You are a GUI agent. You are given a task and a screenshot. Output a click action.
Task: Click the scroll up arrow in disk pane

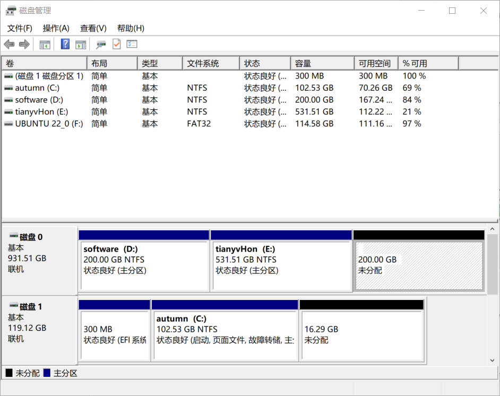[493, 229]
